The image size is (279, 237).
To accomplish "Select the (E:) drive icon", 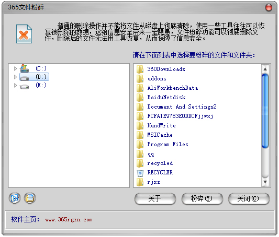I will pyautogui.click(x=25, y=87).
